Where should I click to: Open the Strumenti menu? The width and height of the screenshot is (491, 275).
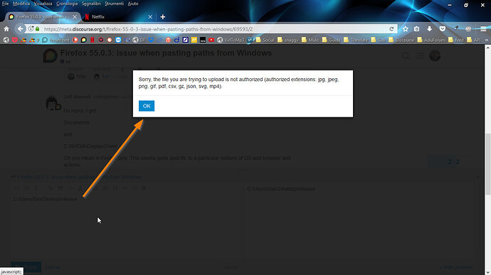point(115,4)
